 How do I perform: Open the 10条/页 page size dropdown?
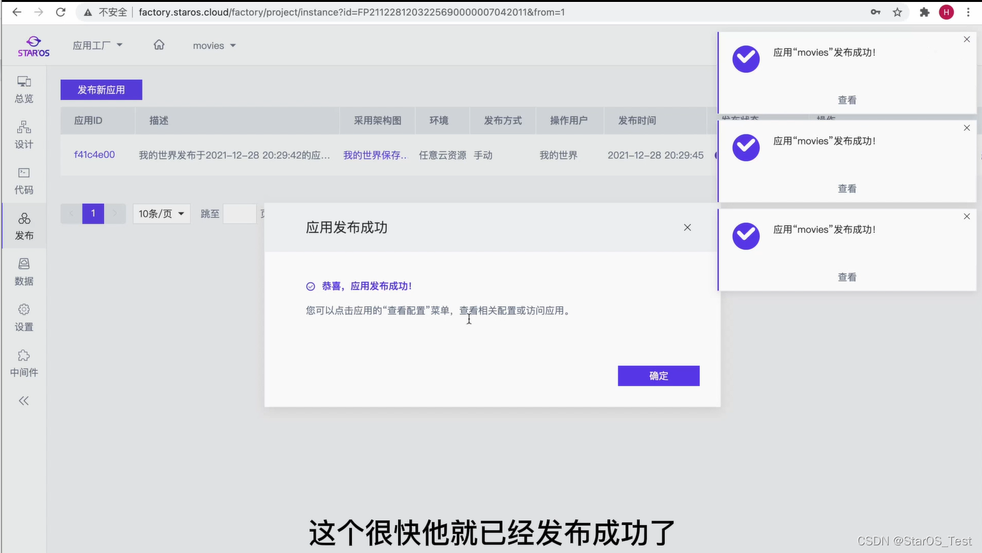[161, 213]
